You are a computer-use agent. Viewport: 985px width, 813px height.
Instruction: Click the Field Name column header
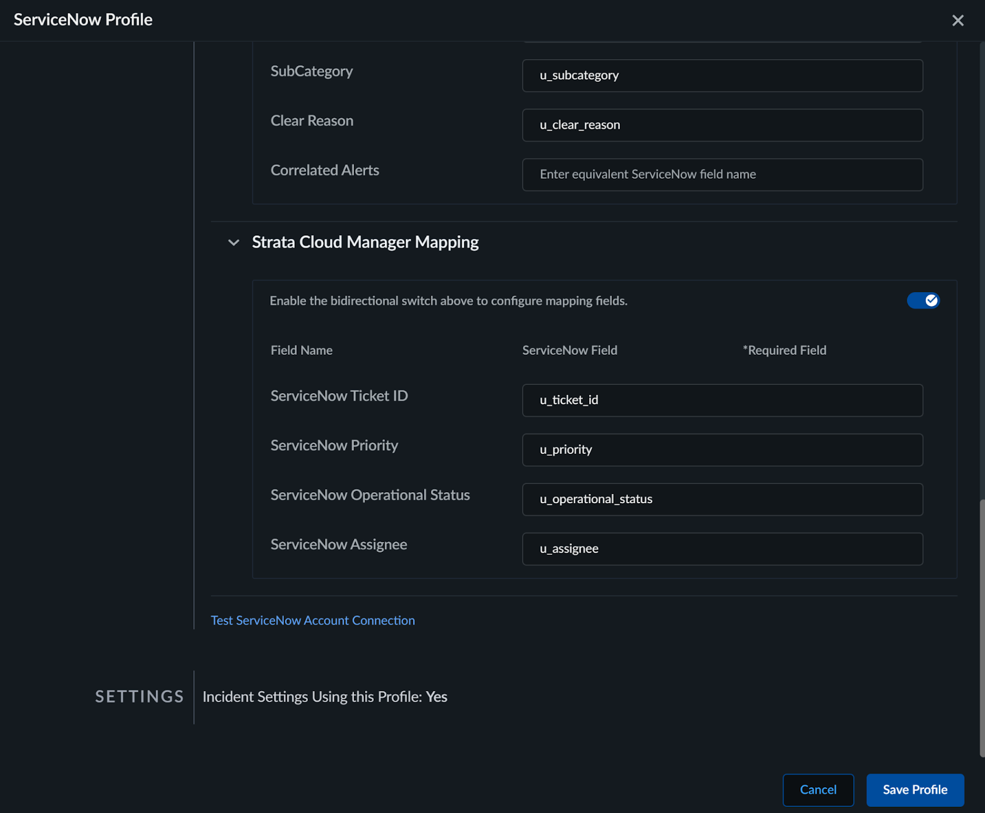pos(301,350)
